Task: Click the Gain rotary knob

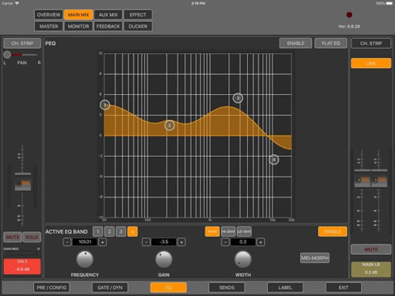Action: [x=164, y=259]
